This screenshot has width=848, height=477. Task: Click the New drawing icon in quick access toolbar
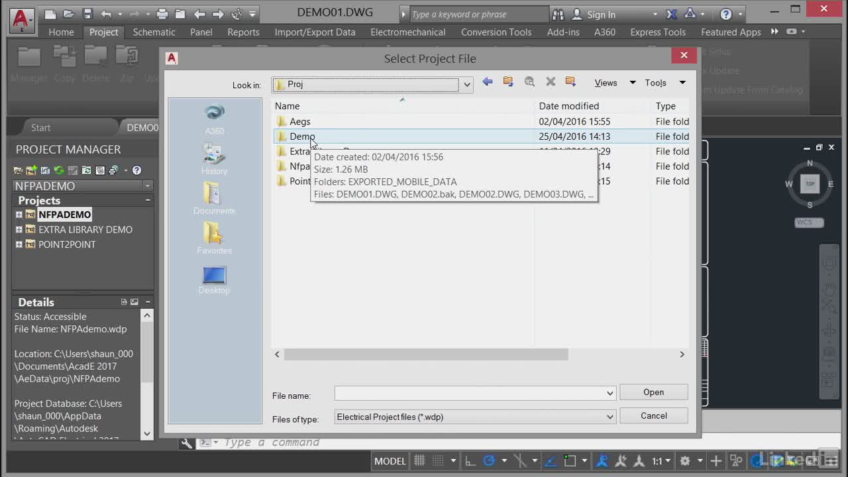click(50, 14)
